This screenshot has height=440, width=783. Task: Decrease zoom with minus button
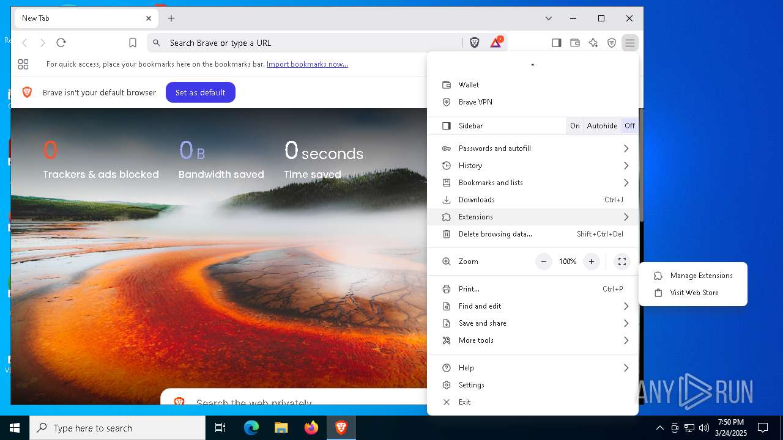[543, 262]
